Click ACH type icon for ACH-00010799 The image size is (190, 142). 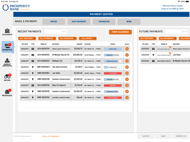[33, 49]
